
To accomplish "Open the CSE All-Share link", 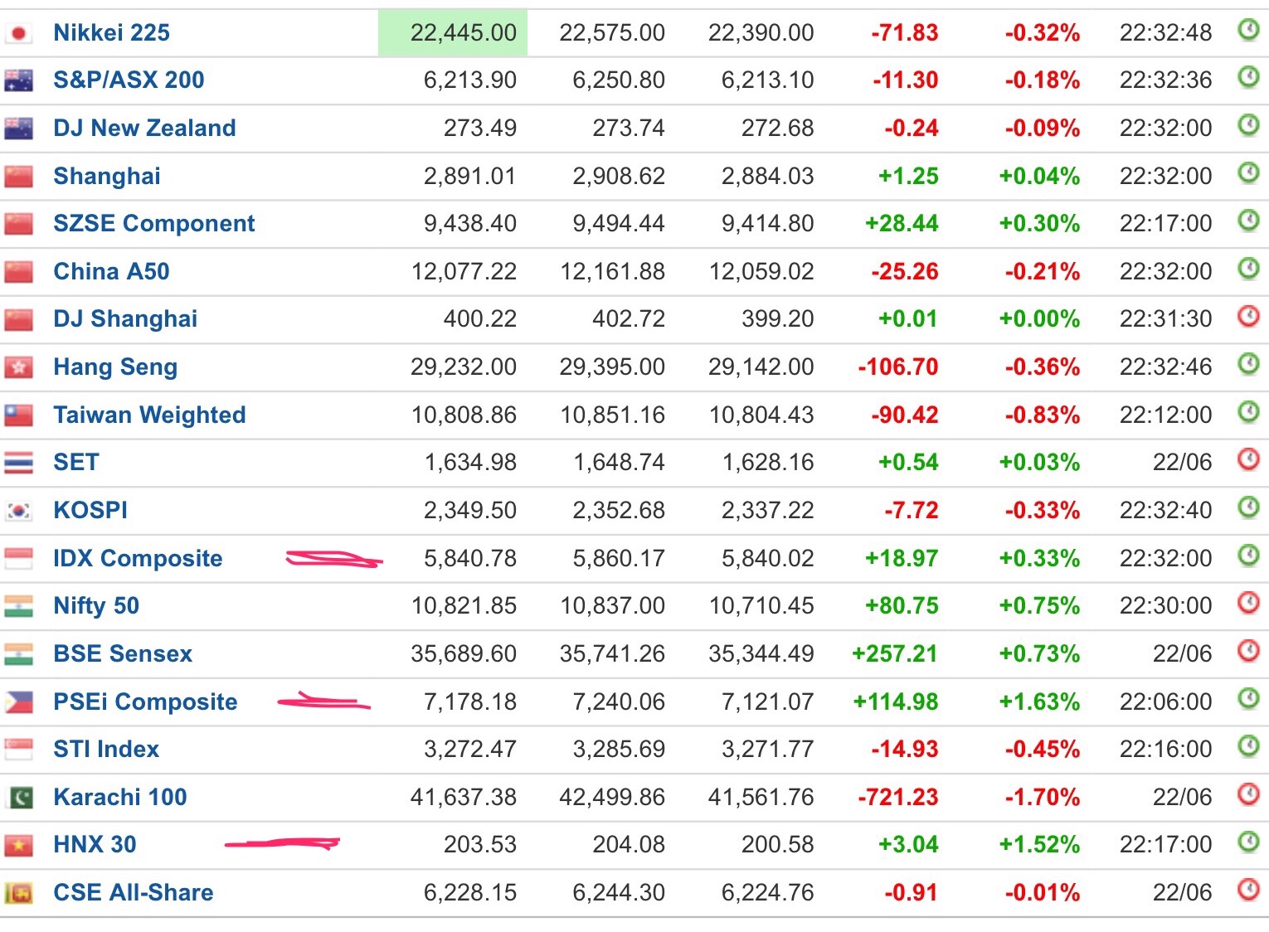I will (x=134, y=892).
